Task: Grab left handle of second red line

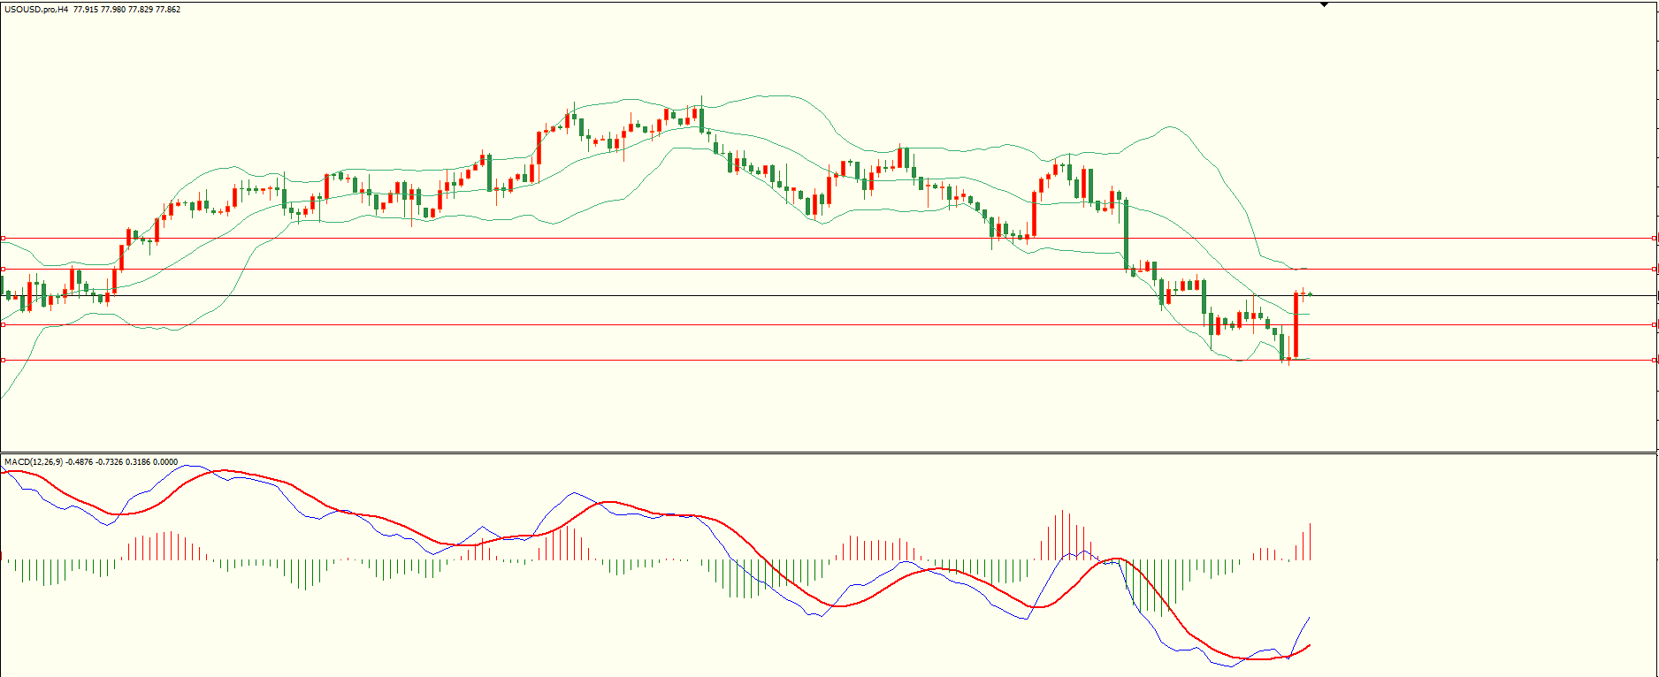Action: 4,269
